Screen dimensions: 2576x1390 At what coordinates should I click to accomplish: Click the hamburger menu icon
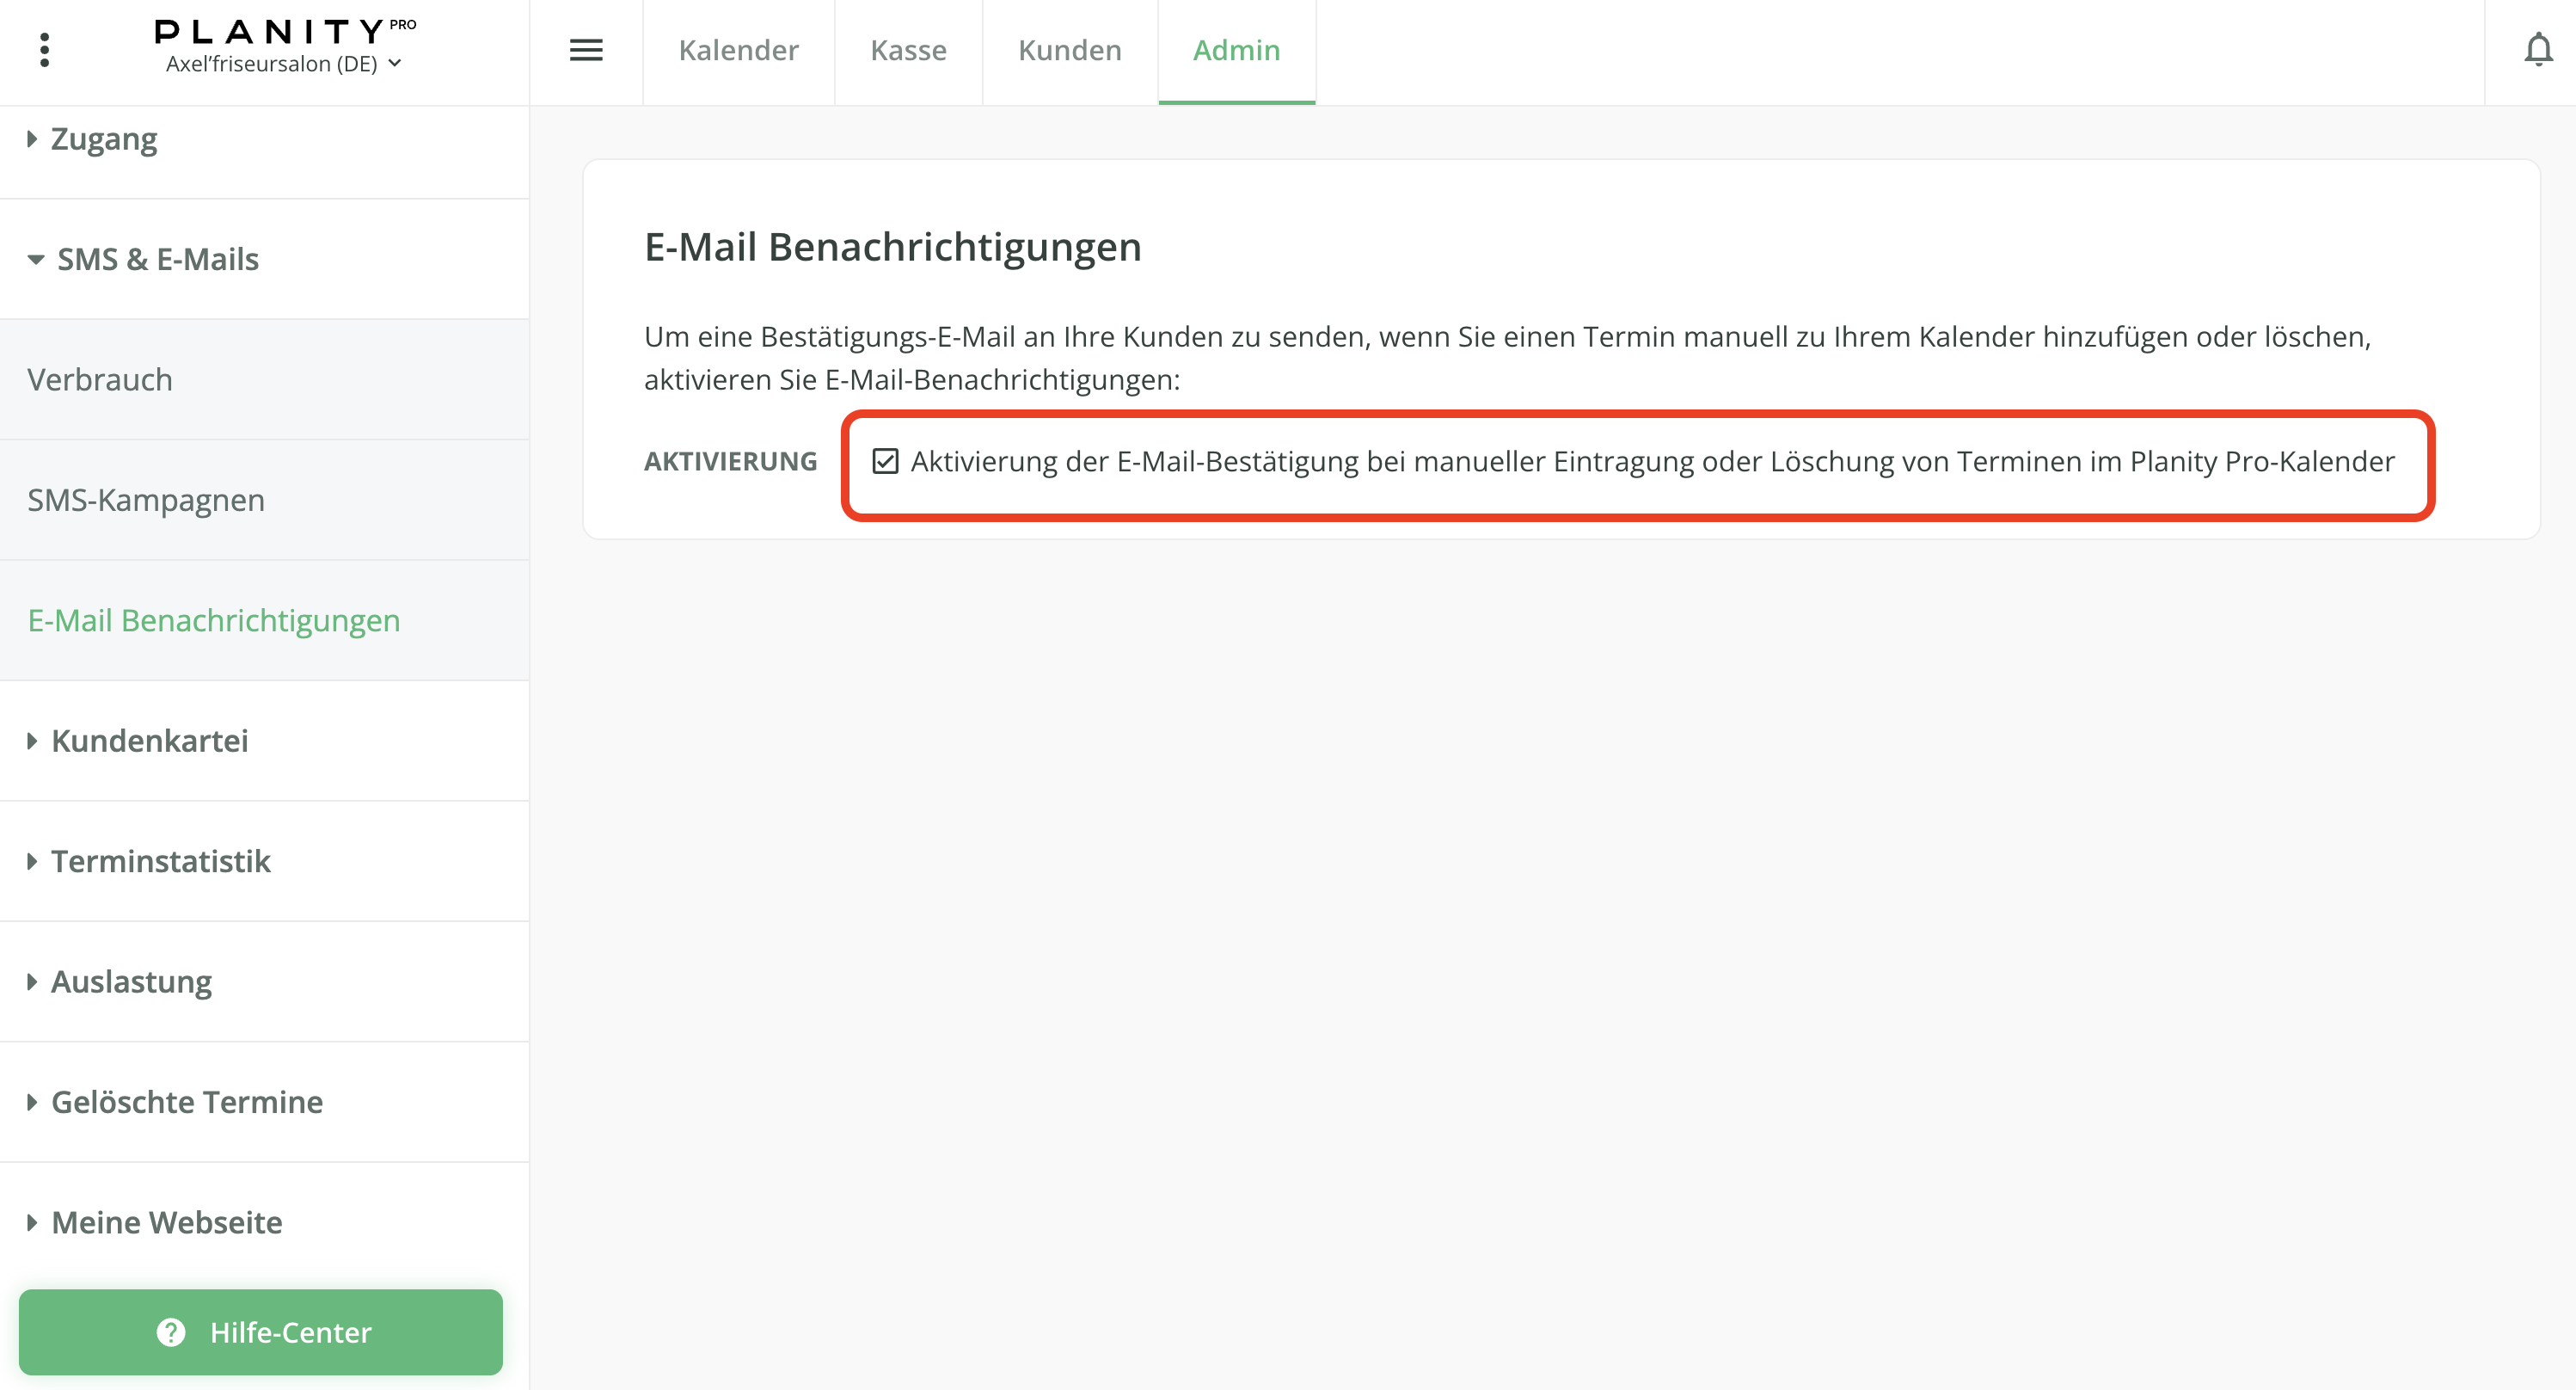click(586, 50)
